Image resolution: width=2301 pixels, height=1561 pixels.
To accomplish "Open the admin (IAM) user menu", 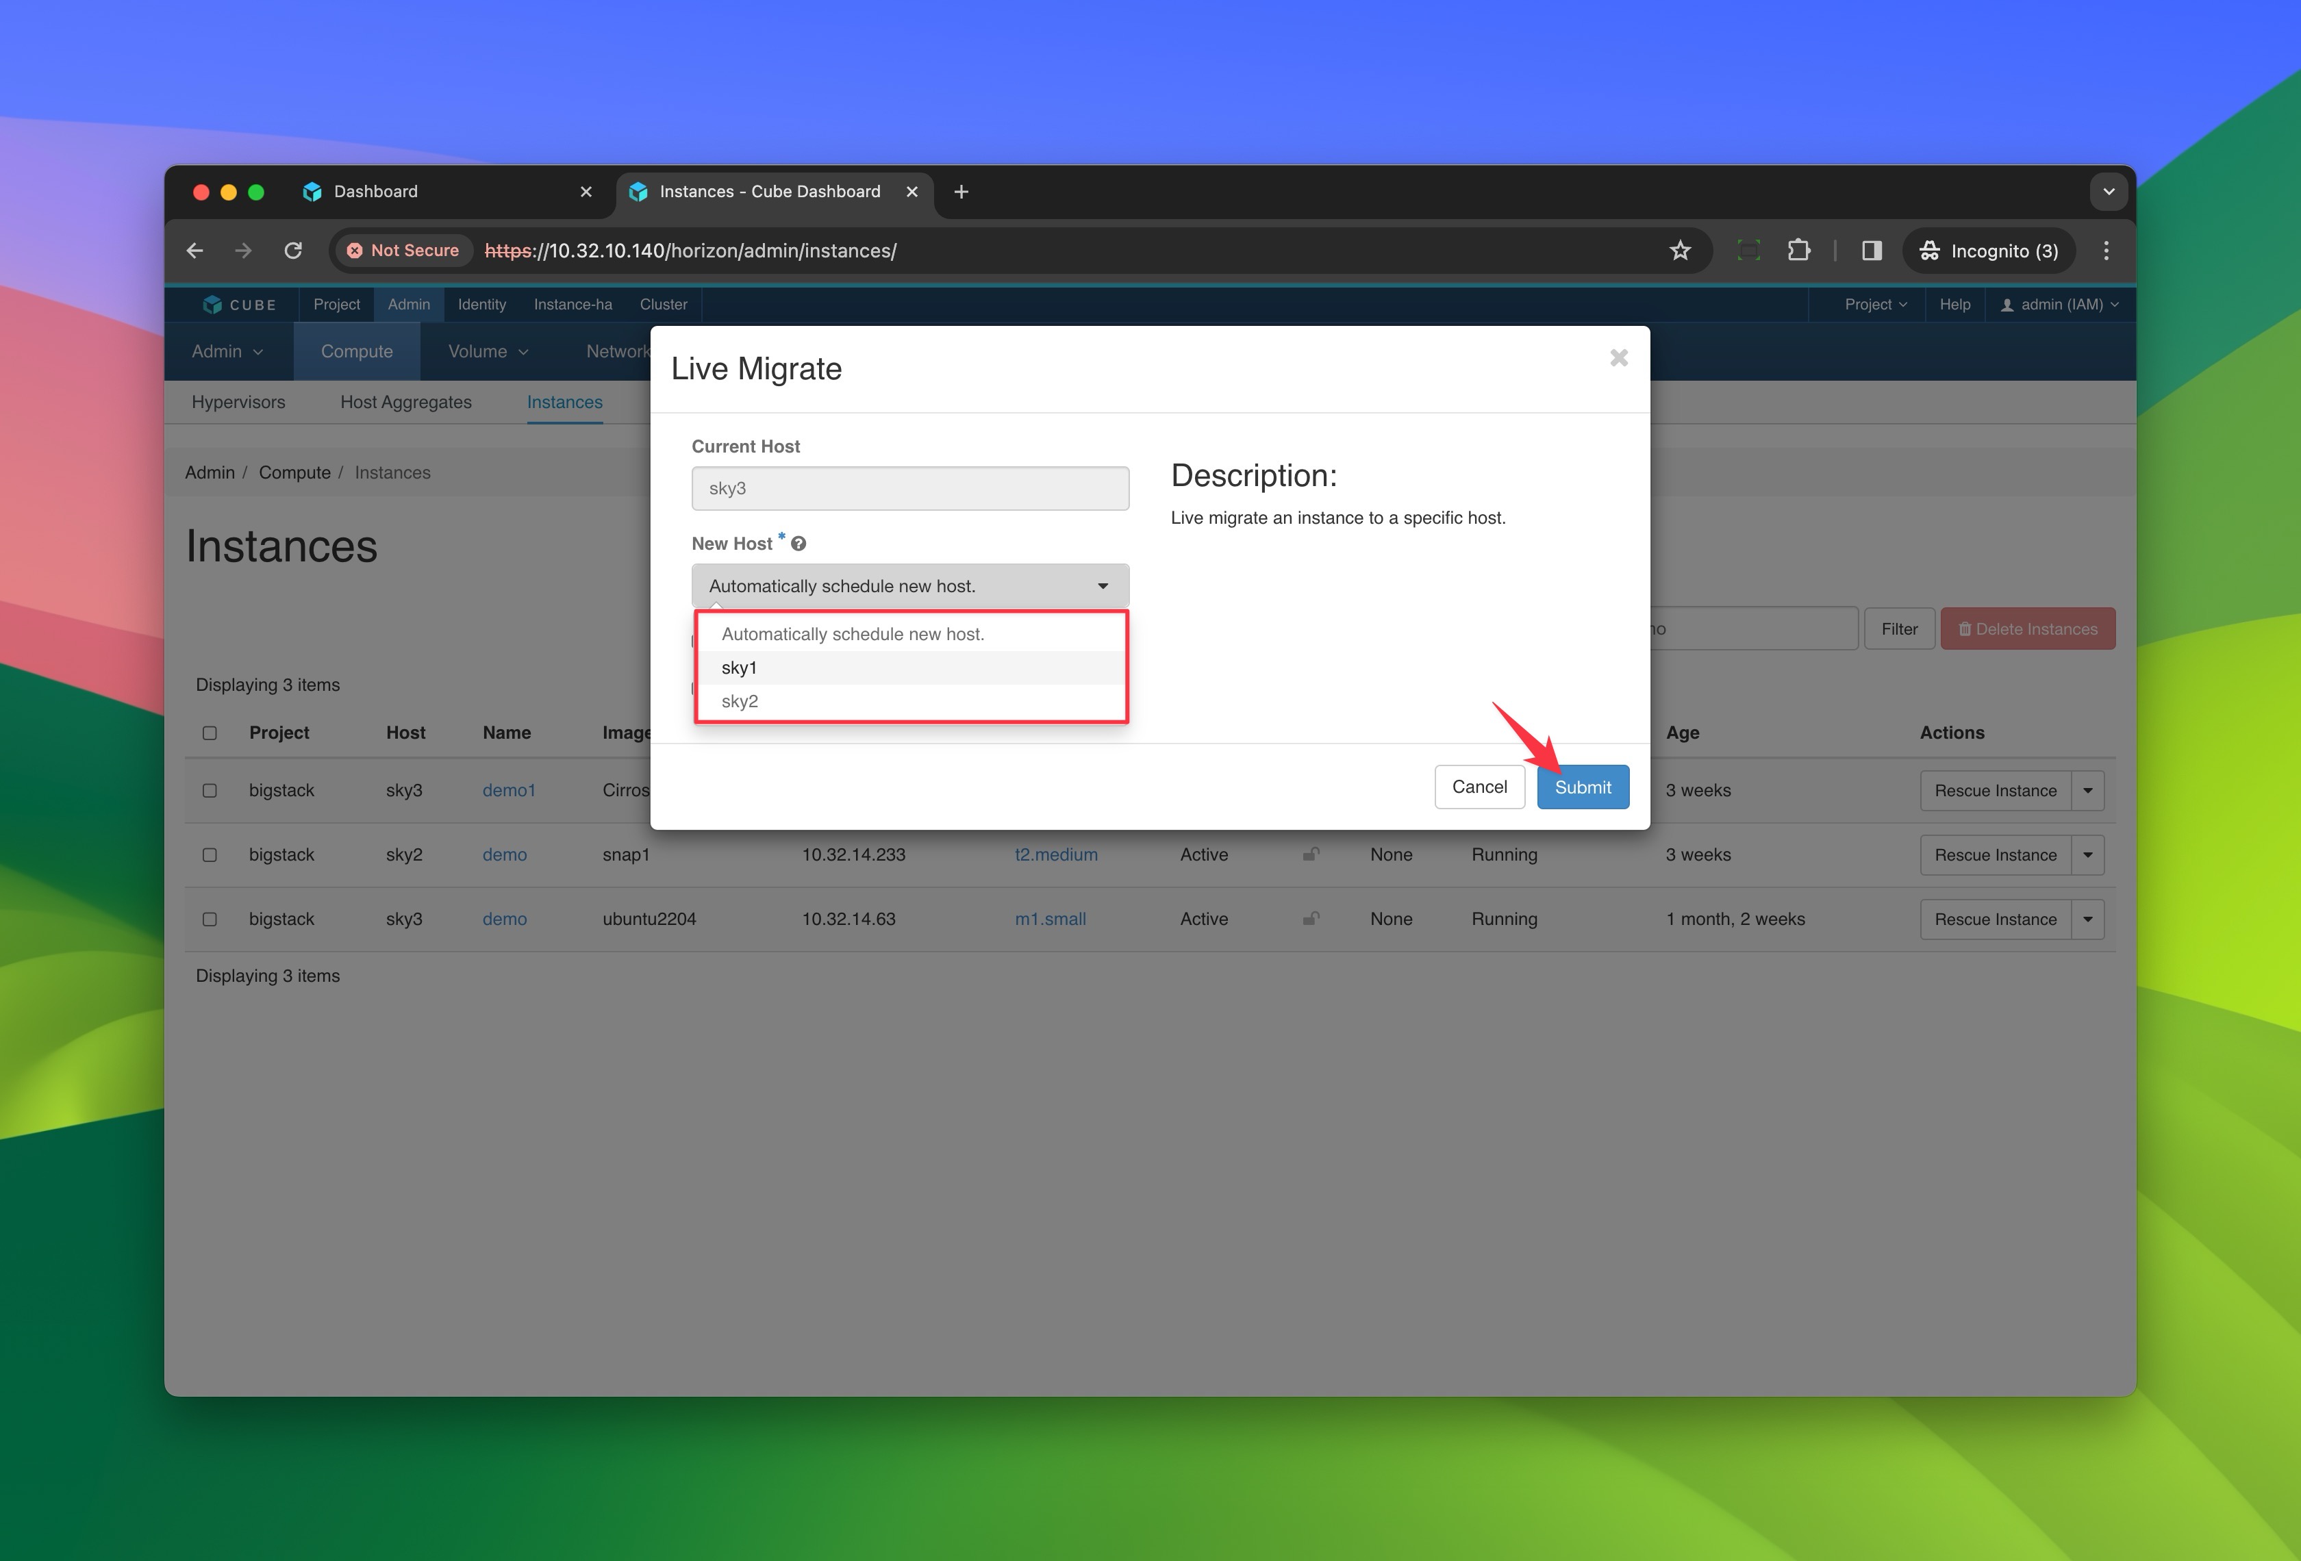I will coord(2059,305).
